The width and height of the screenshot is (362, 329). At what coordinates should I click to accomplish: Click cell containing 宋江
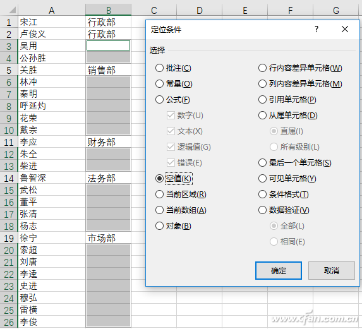click(x=52, y=22)
